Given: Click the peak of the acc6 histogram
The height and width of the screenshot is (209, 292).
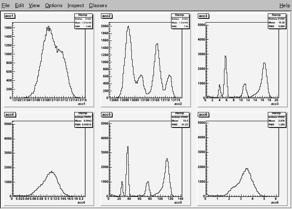Looking at the screenshot, I should click(247, 168).
